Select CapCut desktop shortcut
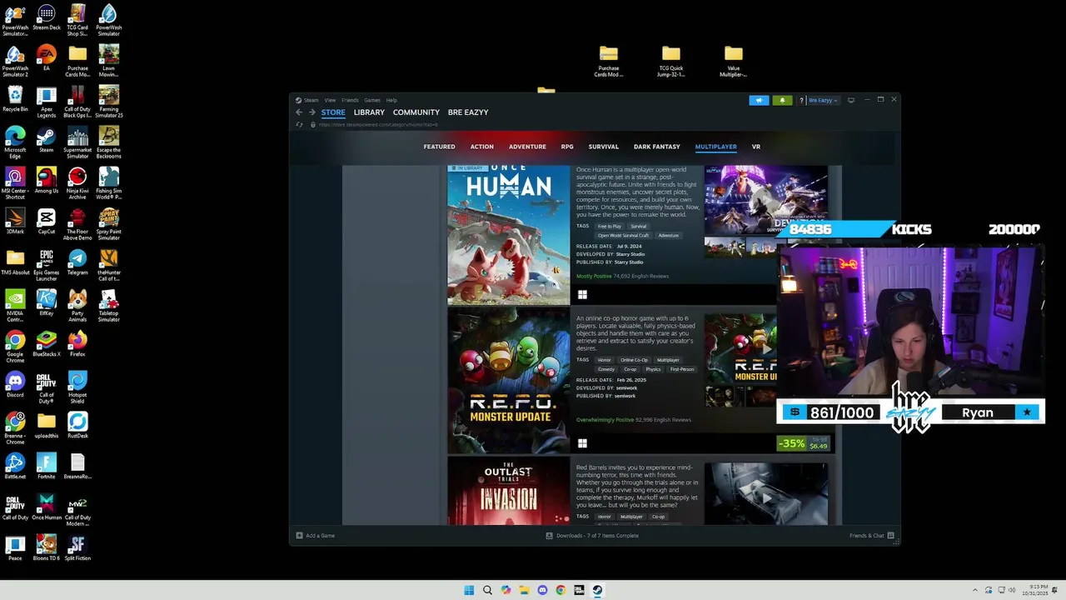 pos(47,222)
